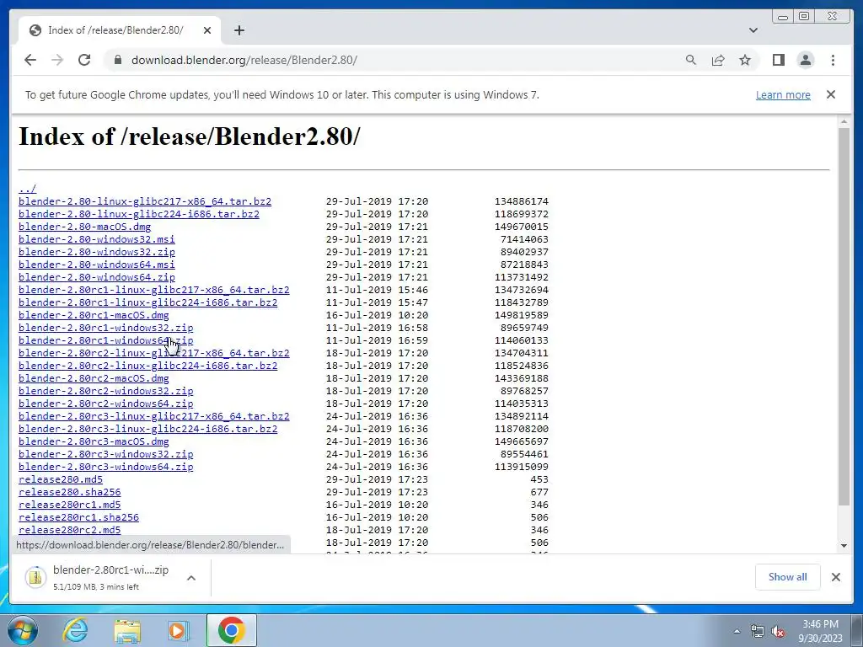Download blender-2.80rc1-linux-glibc224-i686.tar.bz2
Viewport: 863px width, 647px height.
(148, 302)
